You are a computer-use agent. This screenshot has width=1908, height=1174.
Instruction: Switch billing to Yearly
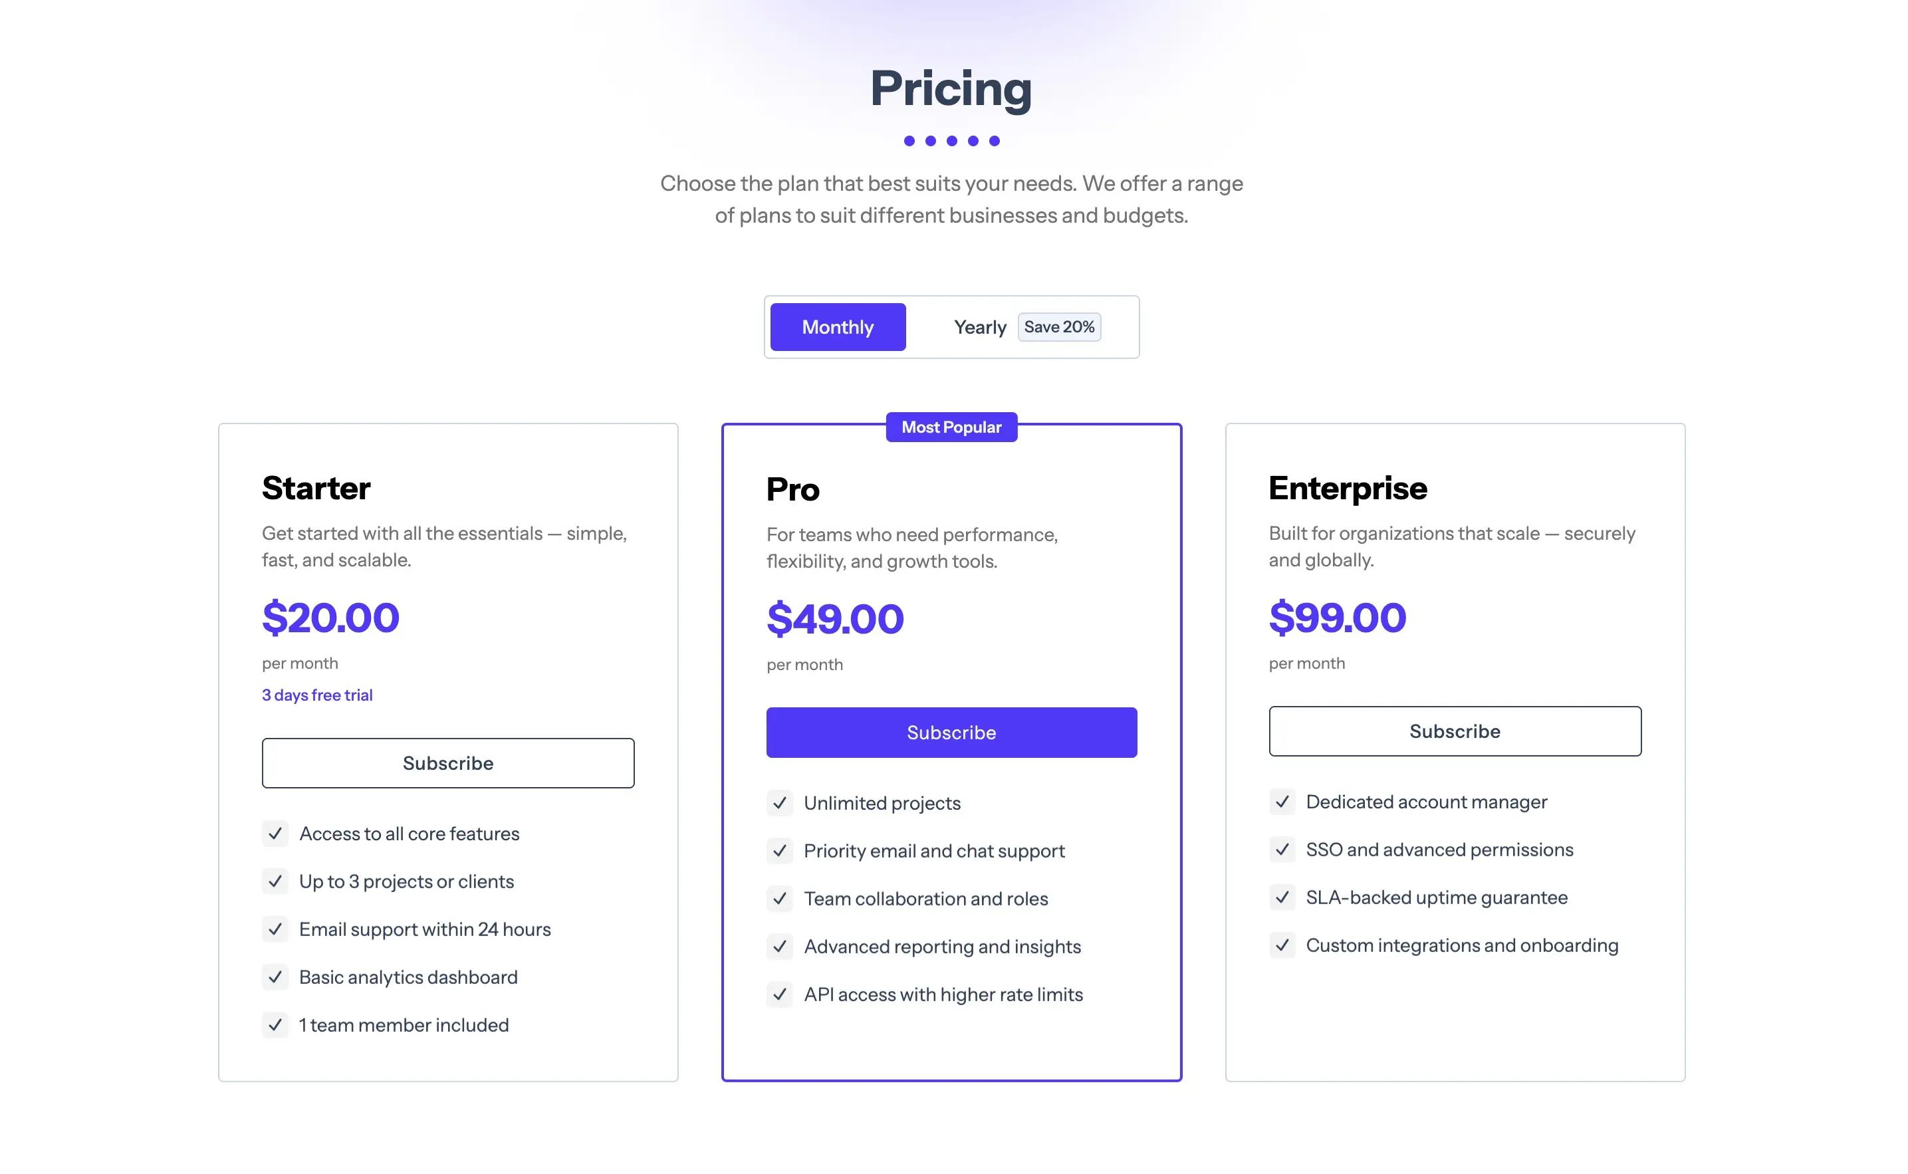tap(980, 327)
